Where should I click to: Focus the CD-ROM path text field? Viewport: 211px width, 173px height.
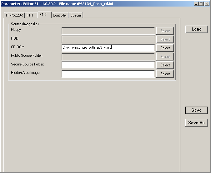click(x=108, y=48)
